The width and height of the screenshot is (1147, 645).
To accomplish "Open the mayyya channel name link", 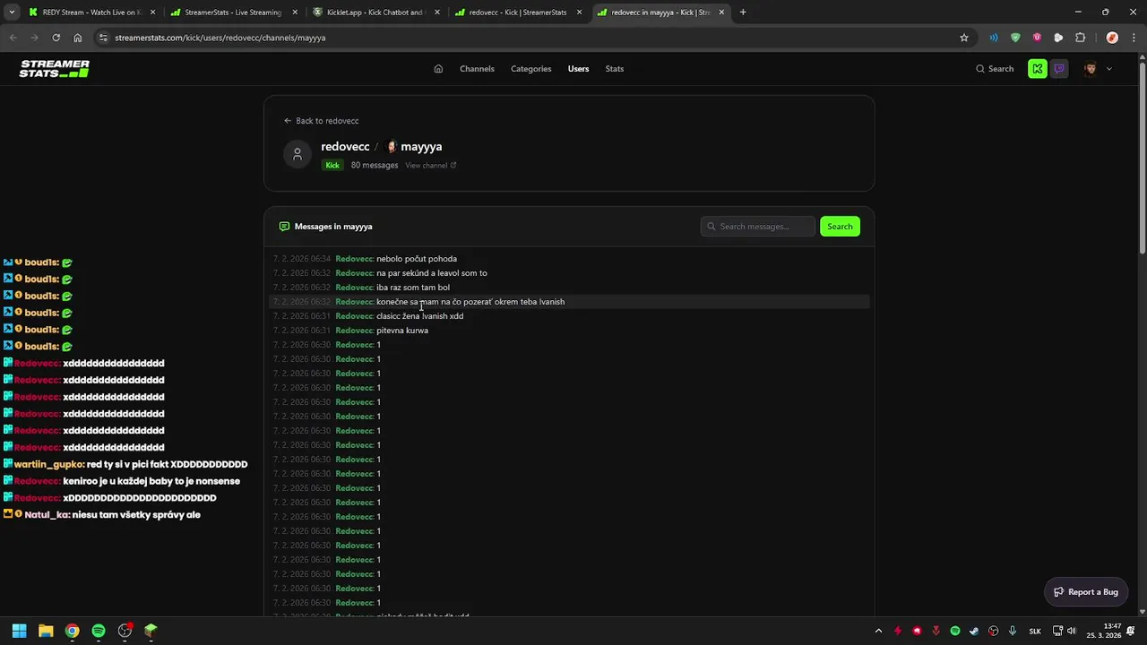I will (x=421, y=147).
